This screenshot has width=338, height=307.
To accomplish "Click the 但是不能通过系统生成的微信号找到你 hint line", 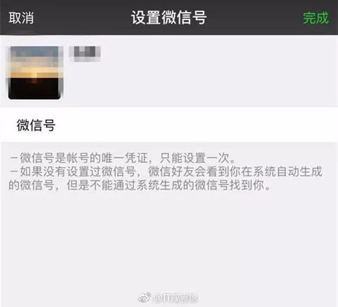I will pyautogui.click(x=168, y=186).
